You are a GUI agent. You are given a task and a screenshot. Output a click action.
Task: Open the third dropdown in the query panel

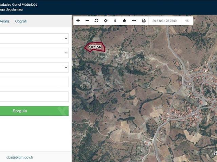click(34, 67)
